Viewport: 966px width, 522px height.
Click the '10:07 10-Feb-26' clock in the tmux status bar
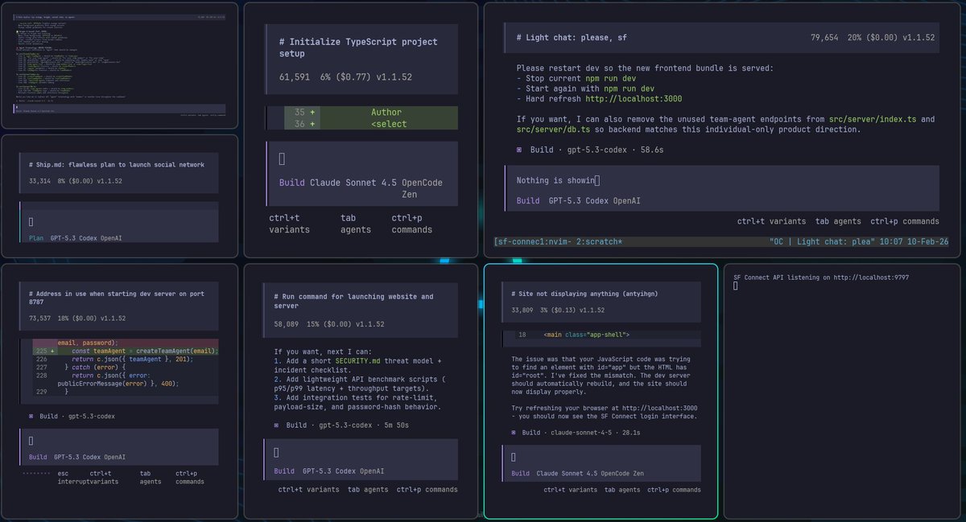click(915, 241)
